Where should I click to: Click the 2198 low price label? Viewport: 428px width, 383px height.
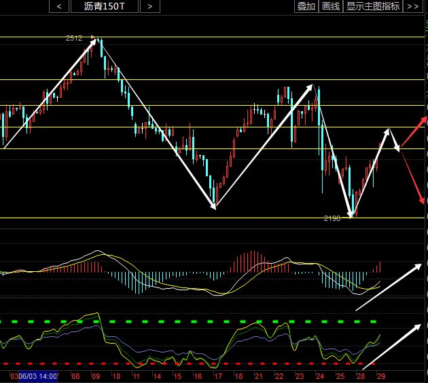[332, 218]
